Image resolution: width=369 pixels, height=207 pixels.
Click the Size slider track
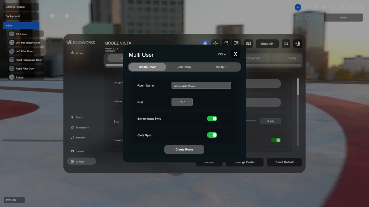(251, 121)
